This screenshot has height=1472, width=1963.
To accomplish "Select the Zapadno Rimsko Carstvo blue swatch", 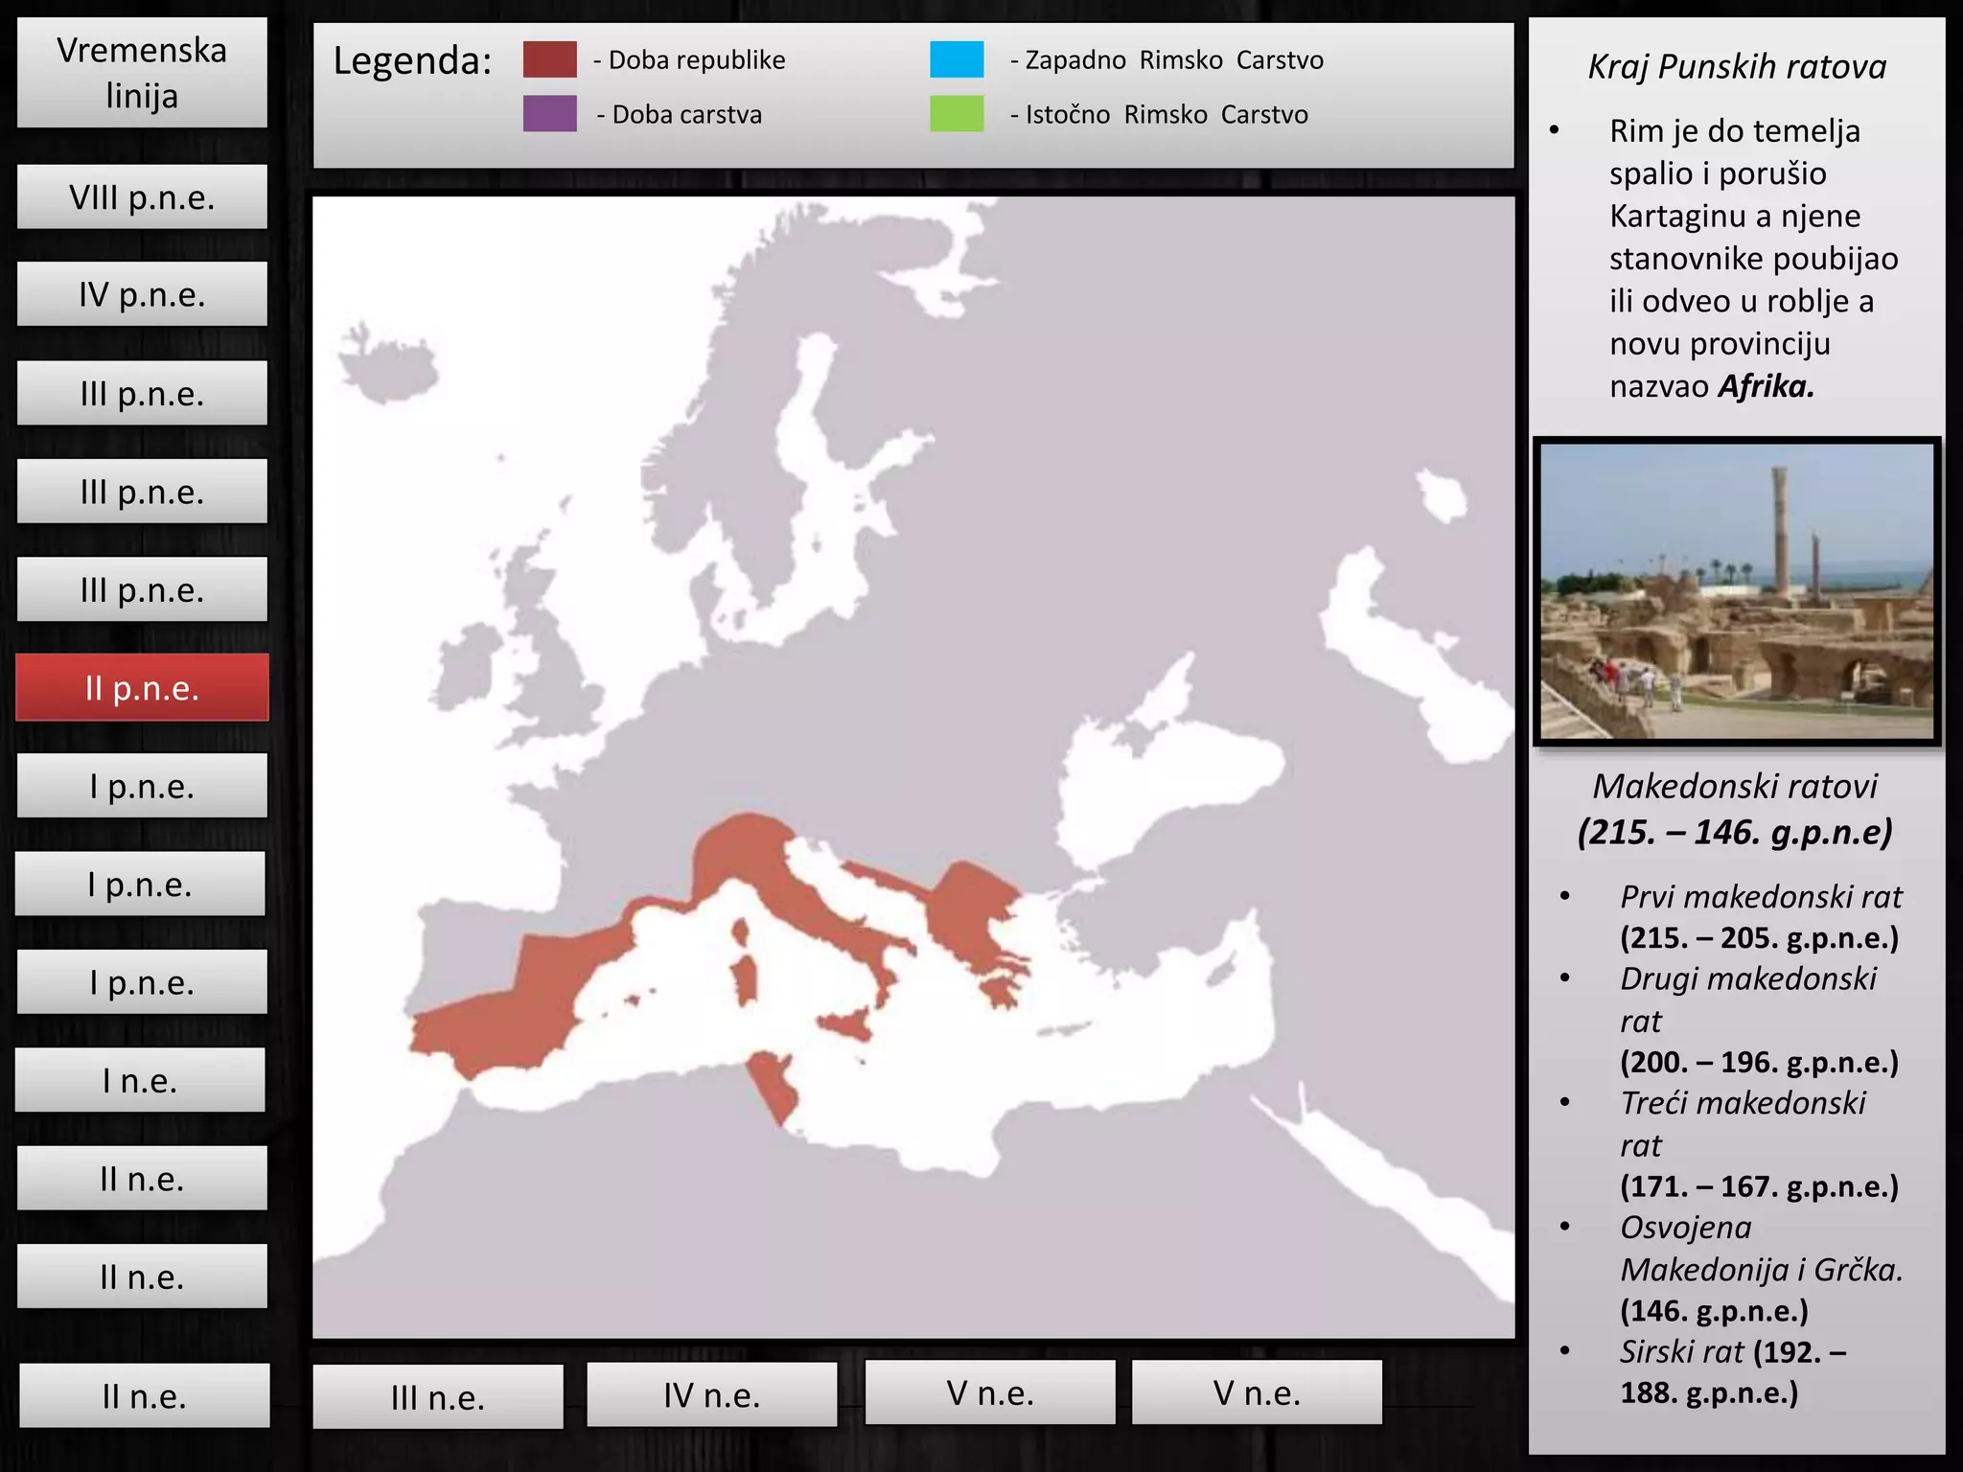I will click(x=957, y=59).
